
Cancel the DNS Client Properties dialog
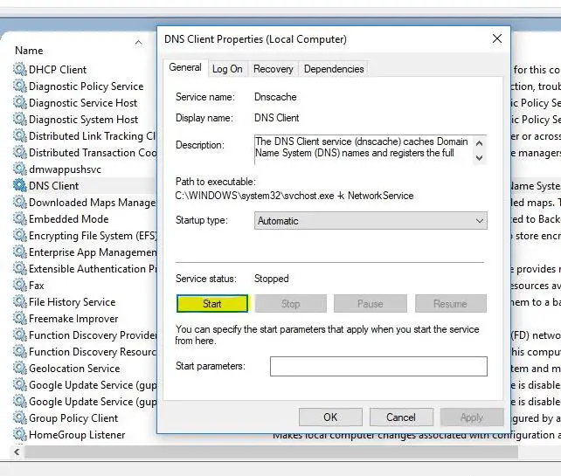click(401, 417)
